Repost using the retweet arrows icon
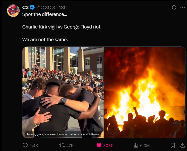Viewport: 187px width, 151px height. pos(62,145)
